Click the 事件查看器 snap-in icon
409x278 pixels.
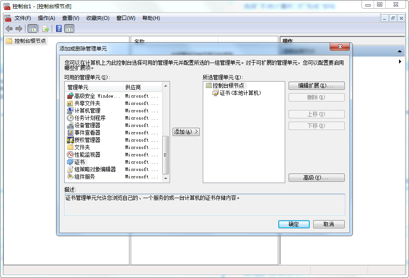click(70, 133)
